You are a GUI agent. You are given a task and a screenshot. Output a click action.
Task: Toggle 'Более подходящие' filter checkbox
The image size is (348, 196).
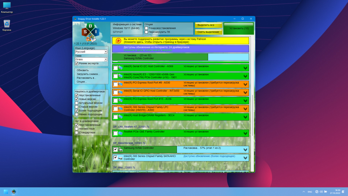[x=77, y=111]
